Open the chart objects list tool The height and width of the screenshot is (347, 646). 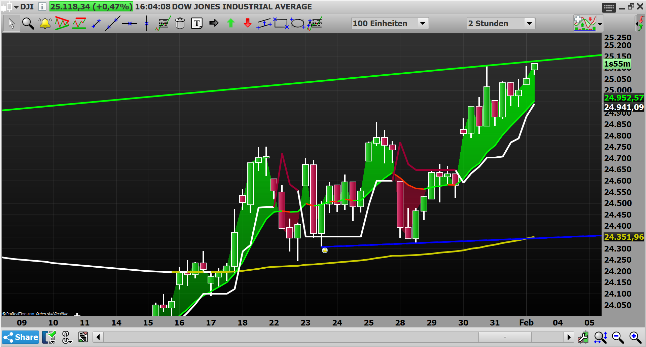(x=163, y=24)
